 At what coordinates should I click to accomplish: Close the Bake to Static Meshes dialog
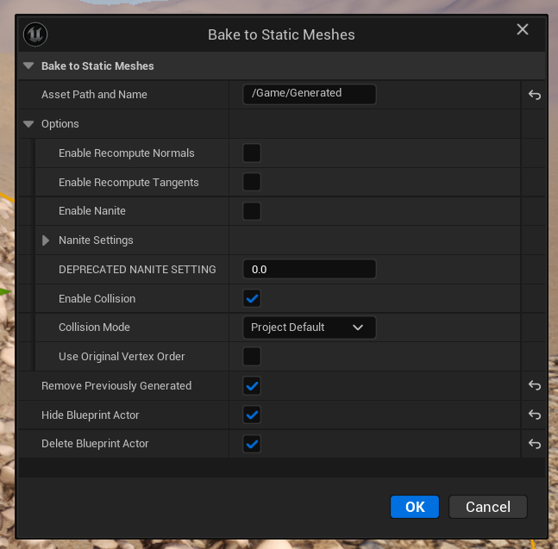click(x=522, y=30)
